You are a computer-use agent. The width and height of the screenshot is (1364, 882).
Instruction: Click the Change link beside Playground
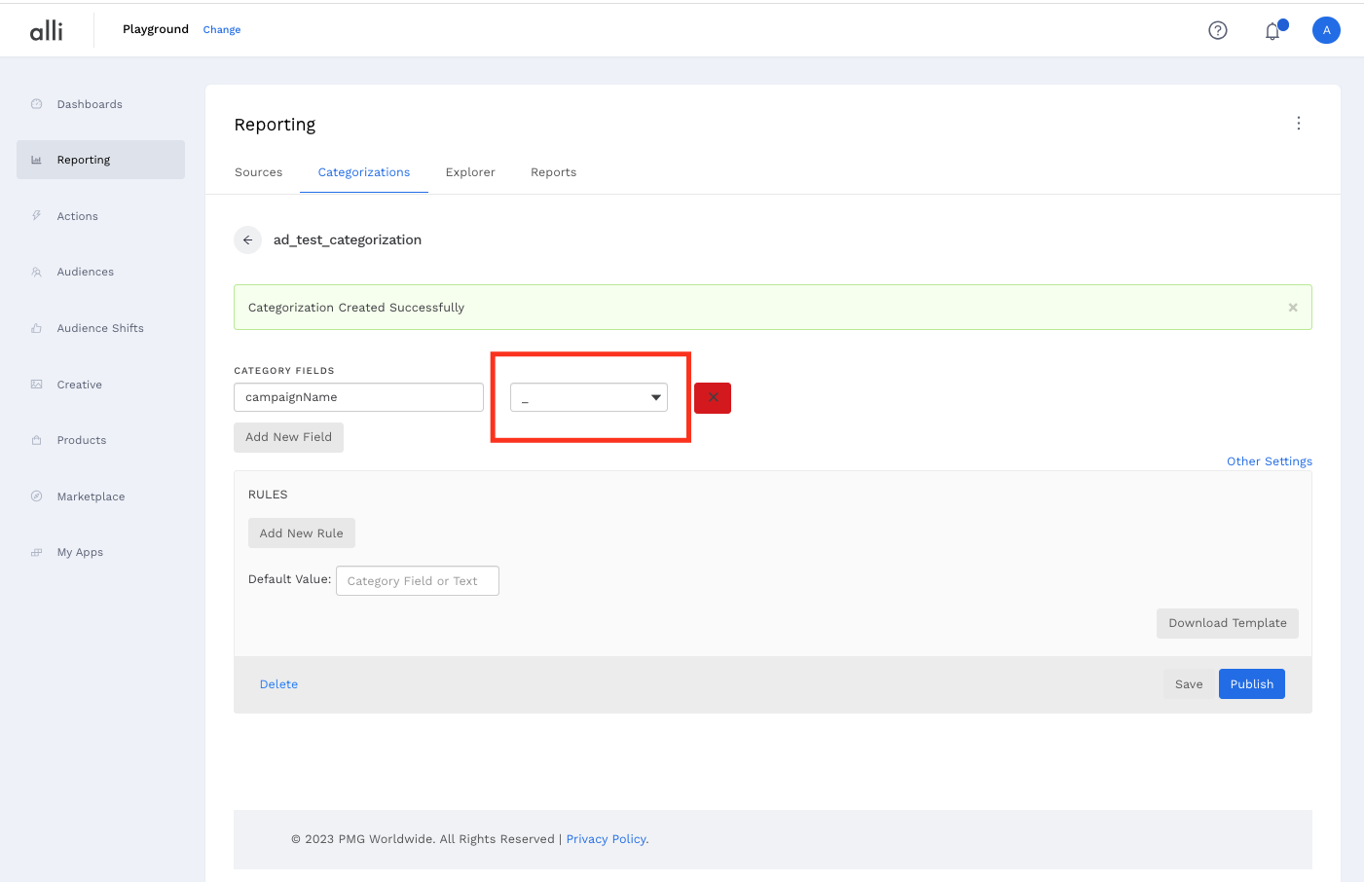(x=222, y=30)
